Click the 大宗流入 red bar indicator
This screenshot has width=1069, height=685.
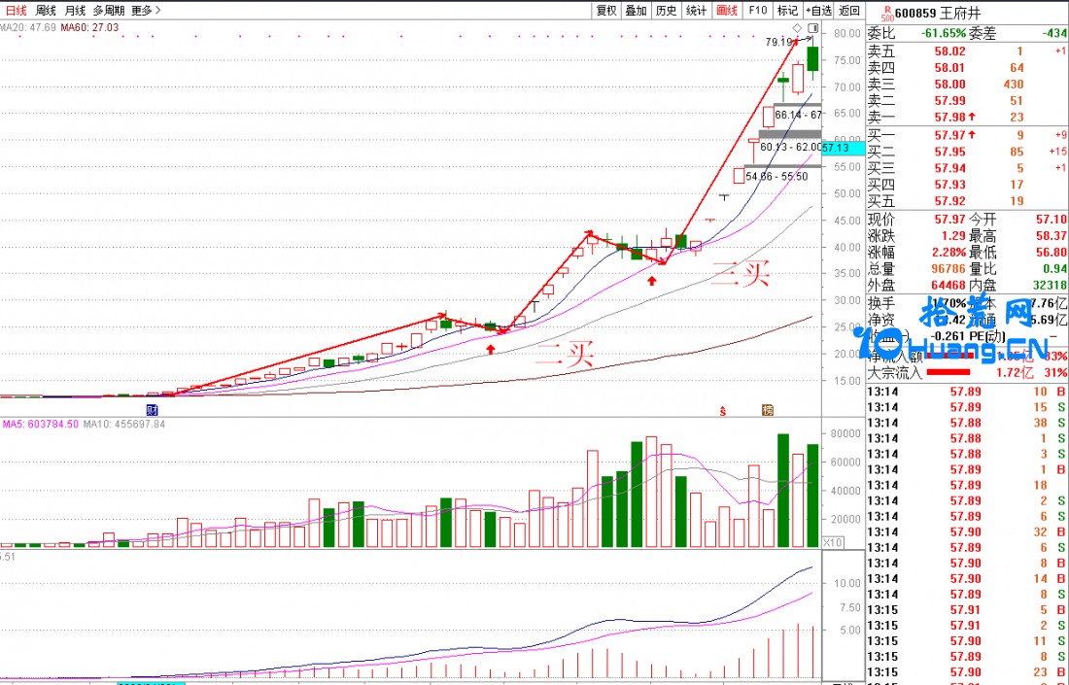[x=947, y=372]
